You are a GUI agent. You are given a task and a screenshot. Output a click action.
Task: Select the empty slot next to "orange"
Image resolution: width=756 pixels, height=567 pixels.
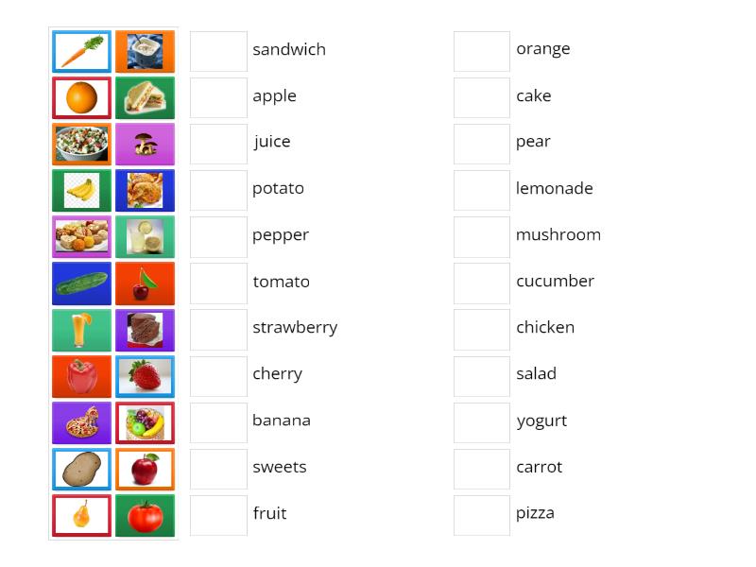point(482,51)
